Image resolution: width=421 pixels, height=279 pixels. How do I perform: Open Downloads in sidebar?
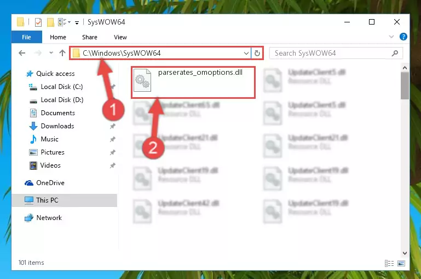(57, 126)
